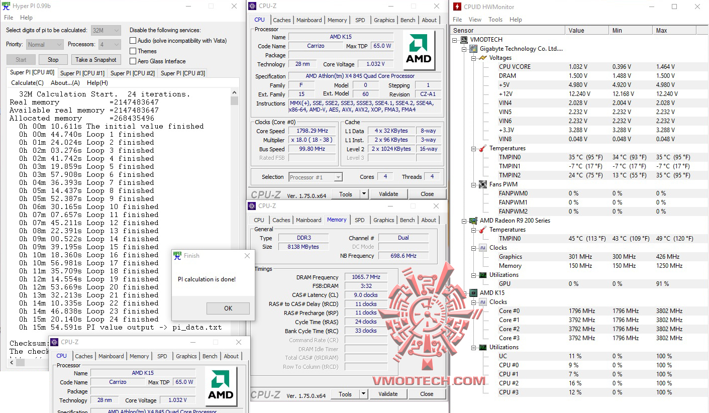Click the Utilizations icon above the UC row
The height and width of the screenshot is (413, 709).
click(483, 347)
